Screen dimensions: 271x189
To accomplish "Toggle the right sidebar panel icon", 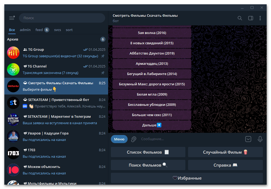I will [251, 18].
